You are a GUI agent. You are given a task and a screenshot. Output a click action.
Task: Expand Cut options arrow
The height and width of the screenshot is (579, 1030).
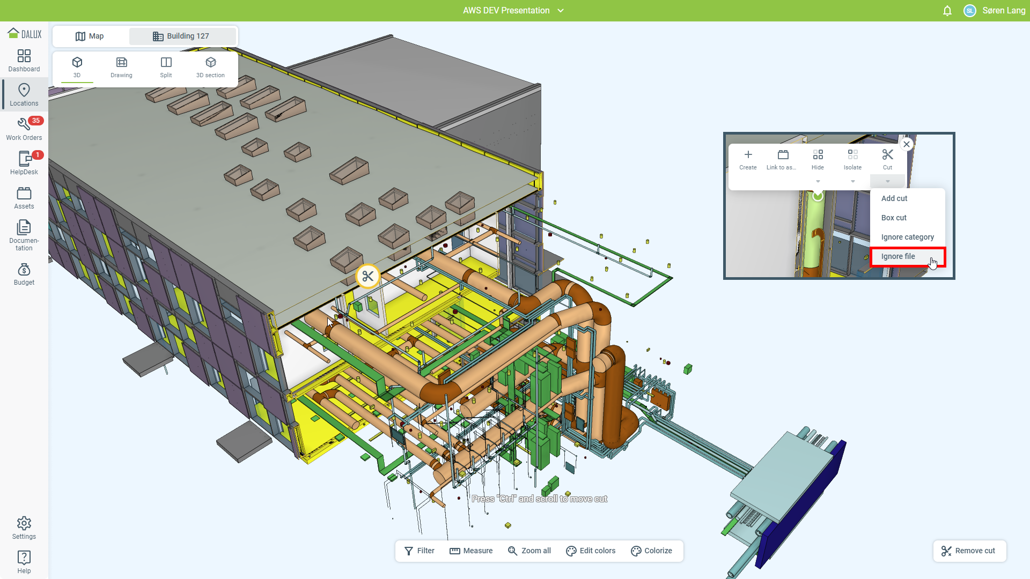(888, 181)
